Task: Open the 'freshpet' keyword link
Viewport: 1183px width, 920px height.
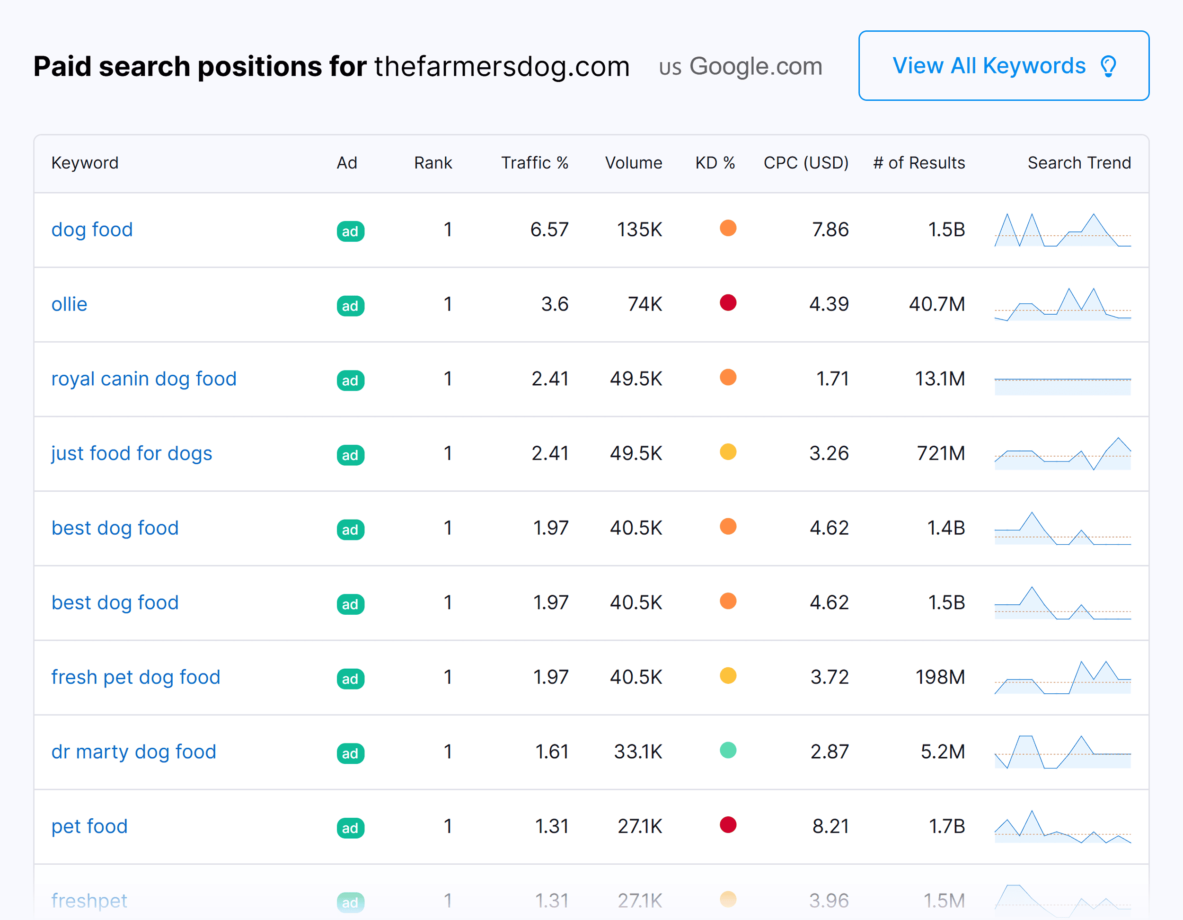Action: pyautogui.click(x=89, y=901)
